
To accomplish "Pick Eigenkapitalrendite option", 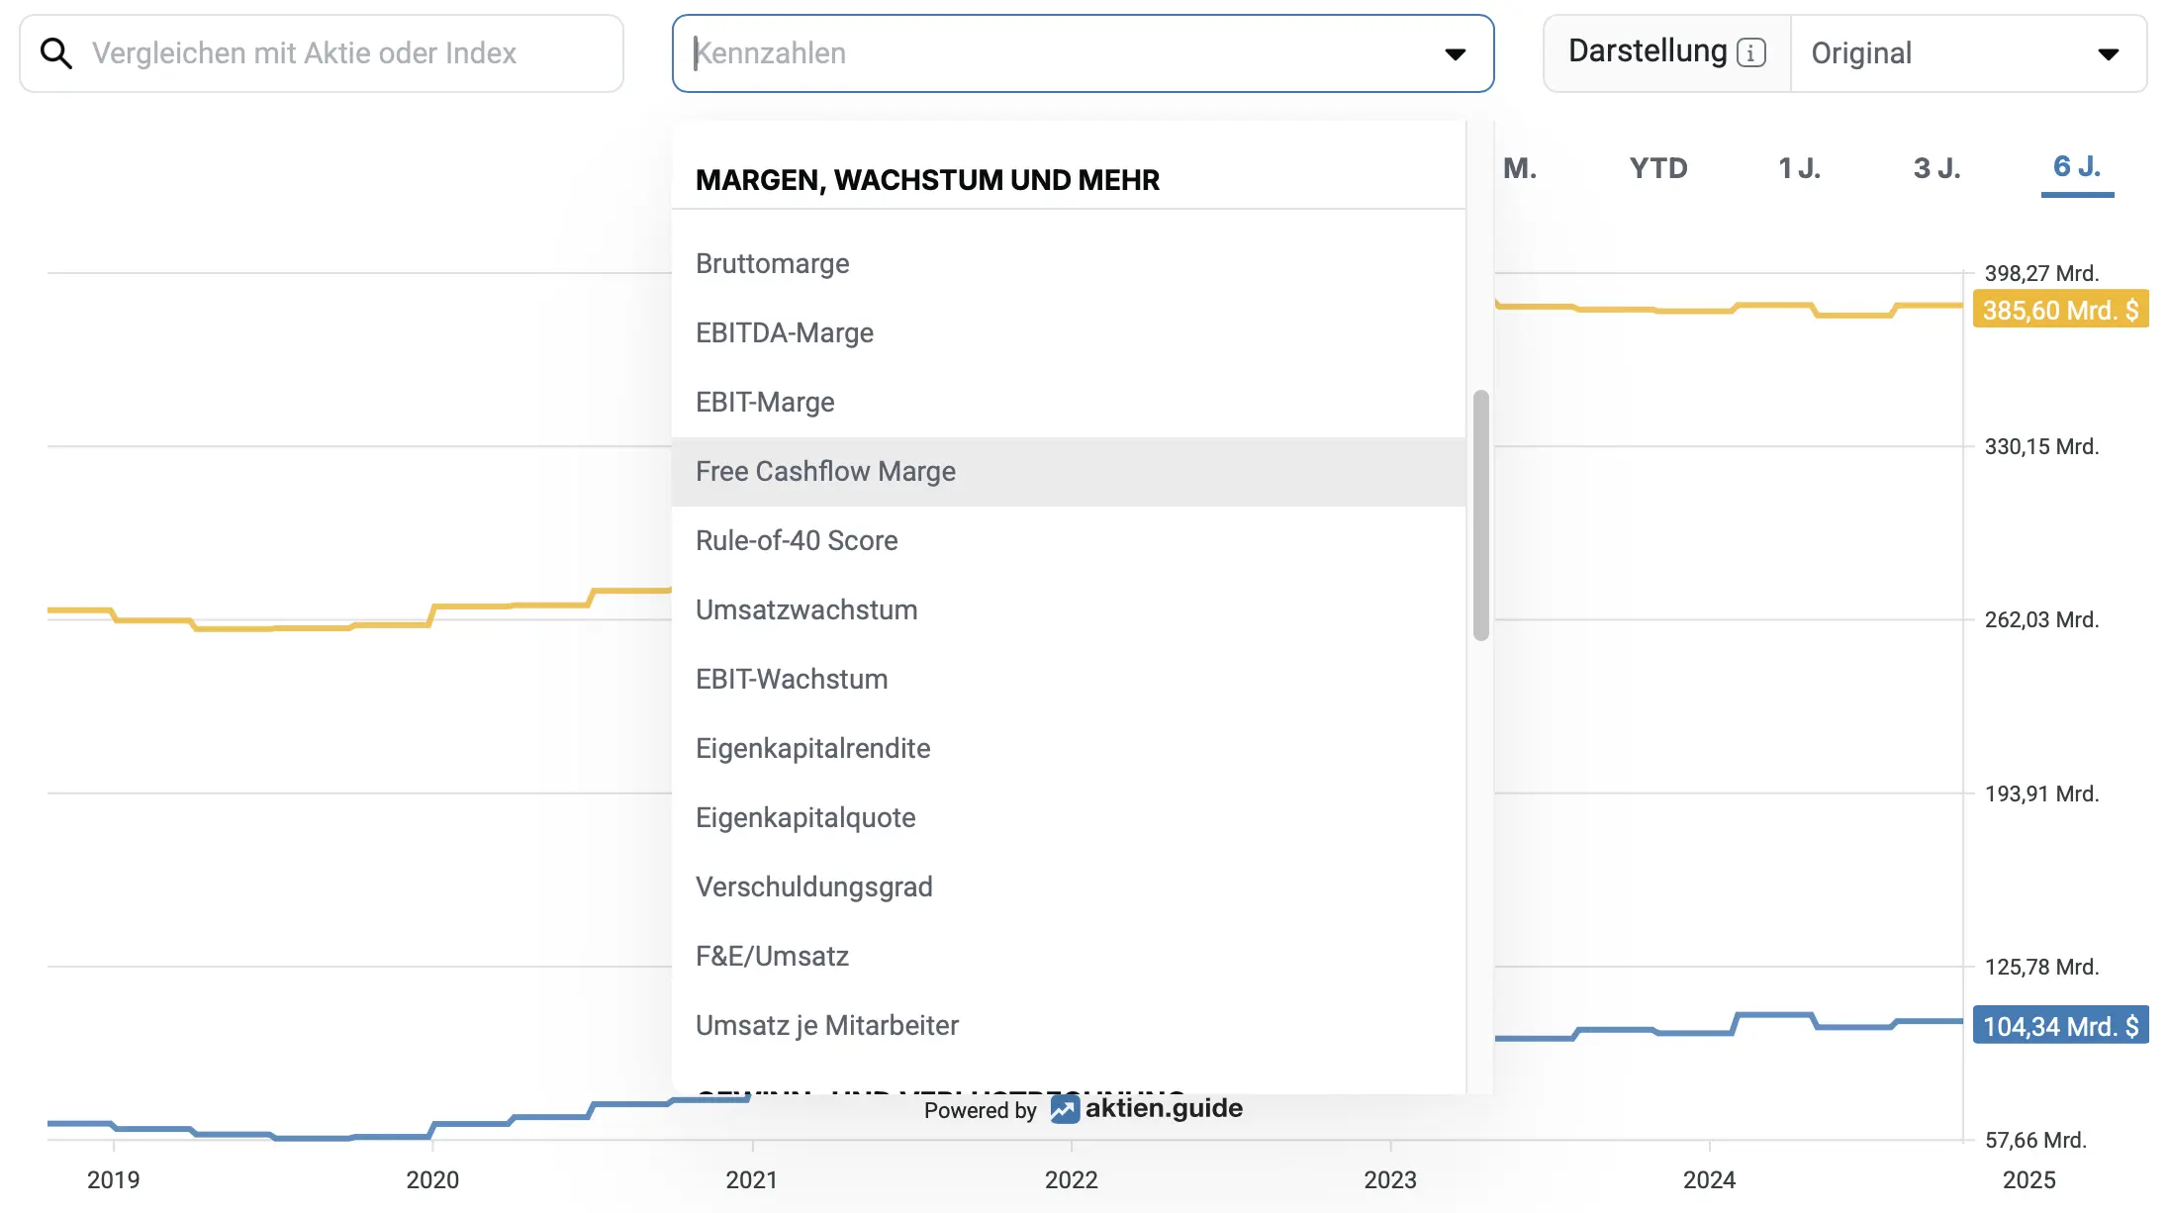I will click(1069, 749).
